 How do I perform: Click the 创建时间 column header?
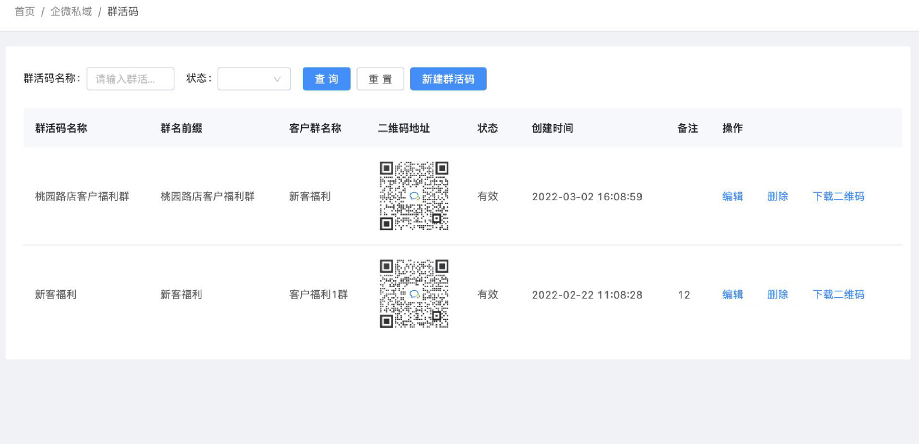pos(552,128)
